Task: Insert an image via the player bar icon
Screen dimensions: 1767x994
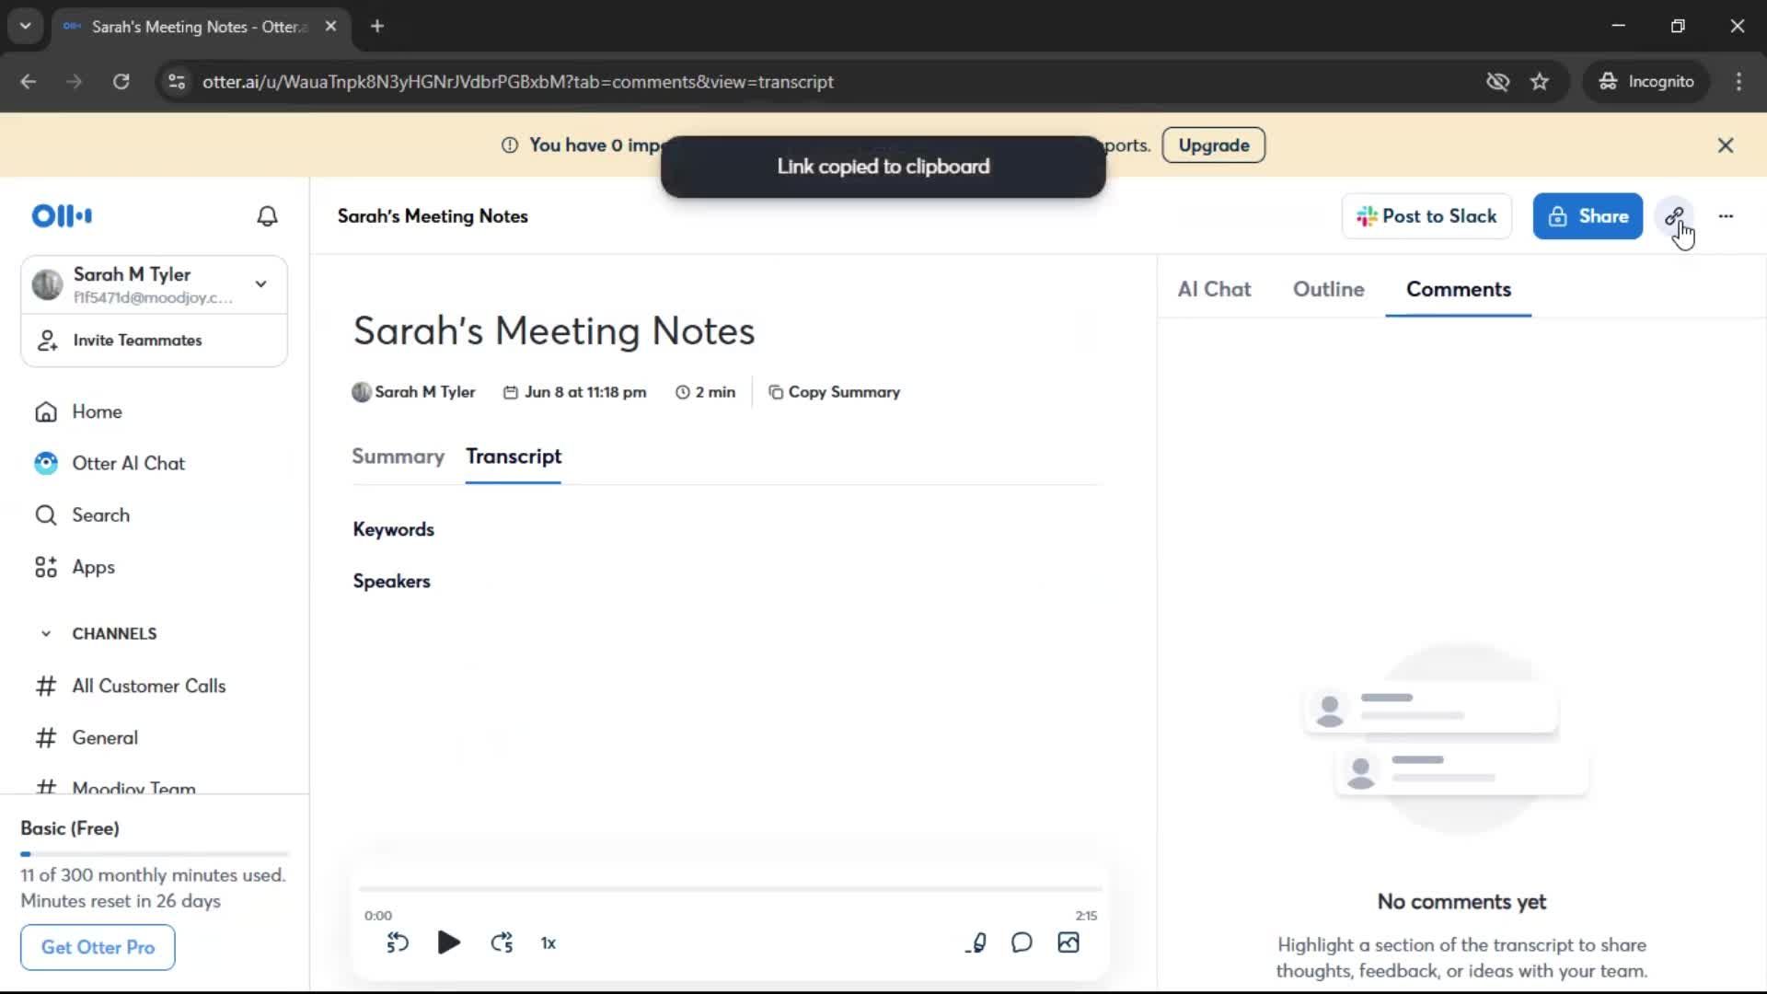Action: point(1068,942)
